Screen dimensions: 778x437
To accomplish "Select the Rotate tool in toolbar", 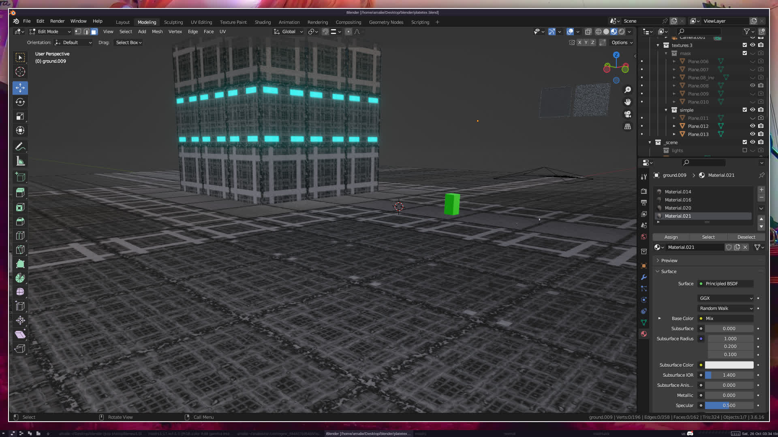I will (x=20, y=102).
